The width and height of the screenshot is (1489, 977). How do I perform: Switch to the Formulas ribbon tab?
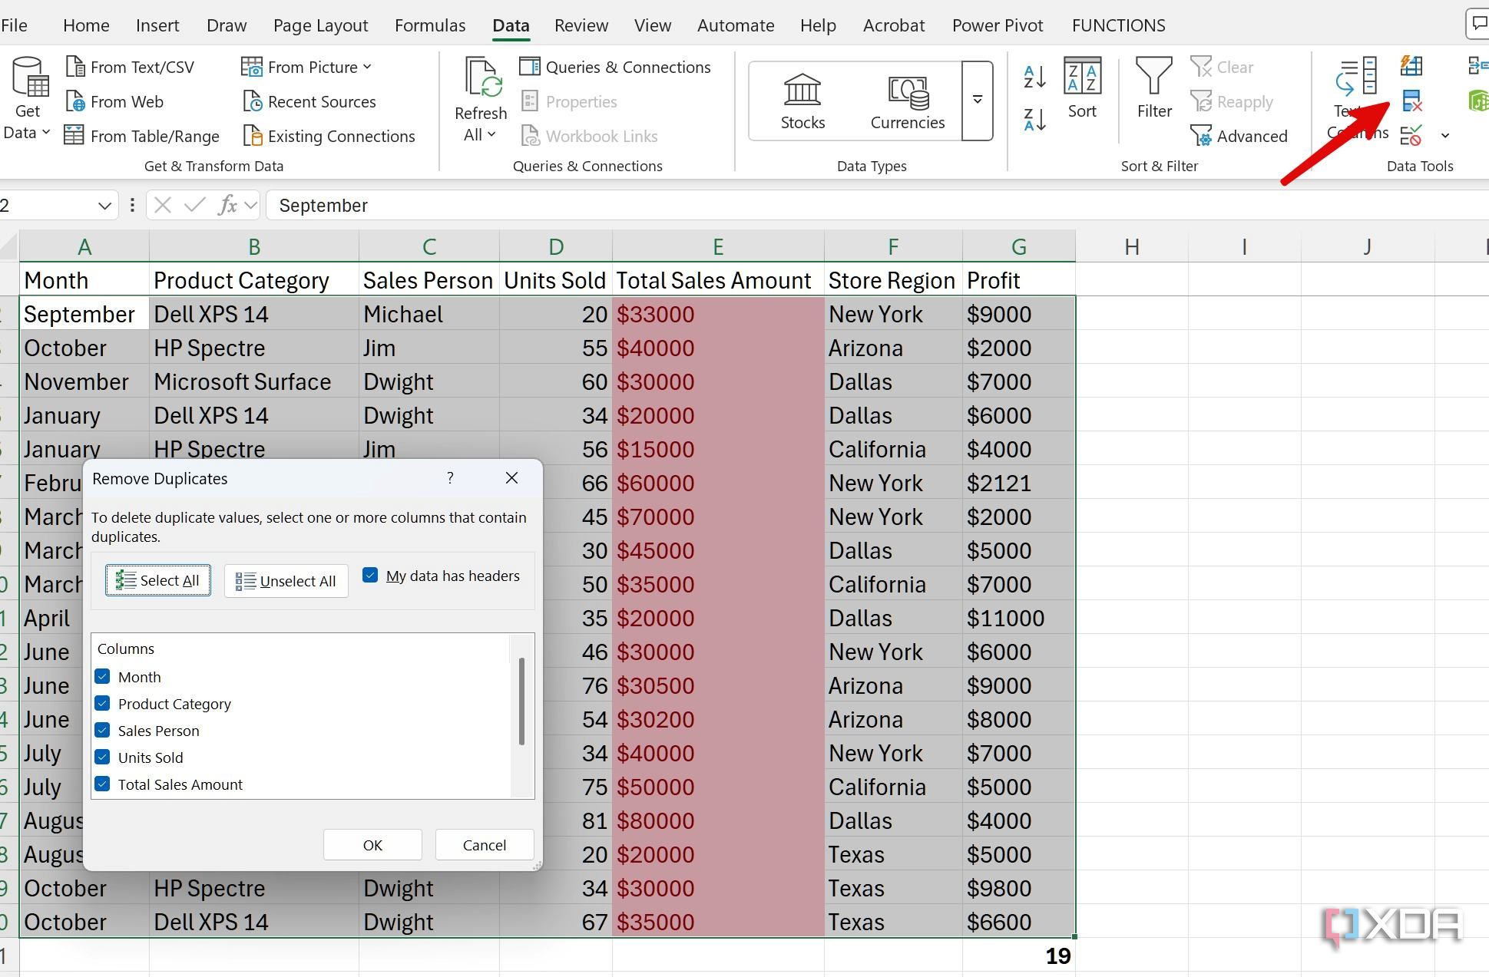(x=430, y=25)
